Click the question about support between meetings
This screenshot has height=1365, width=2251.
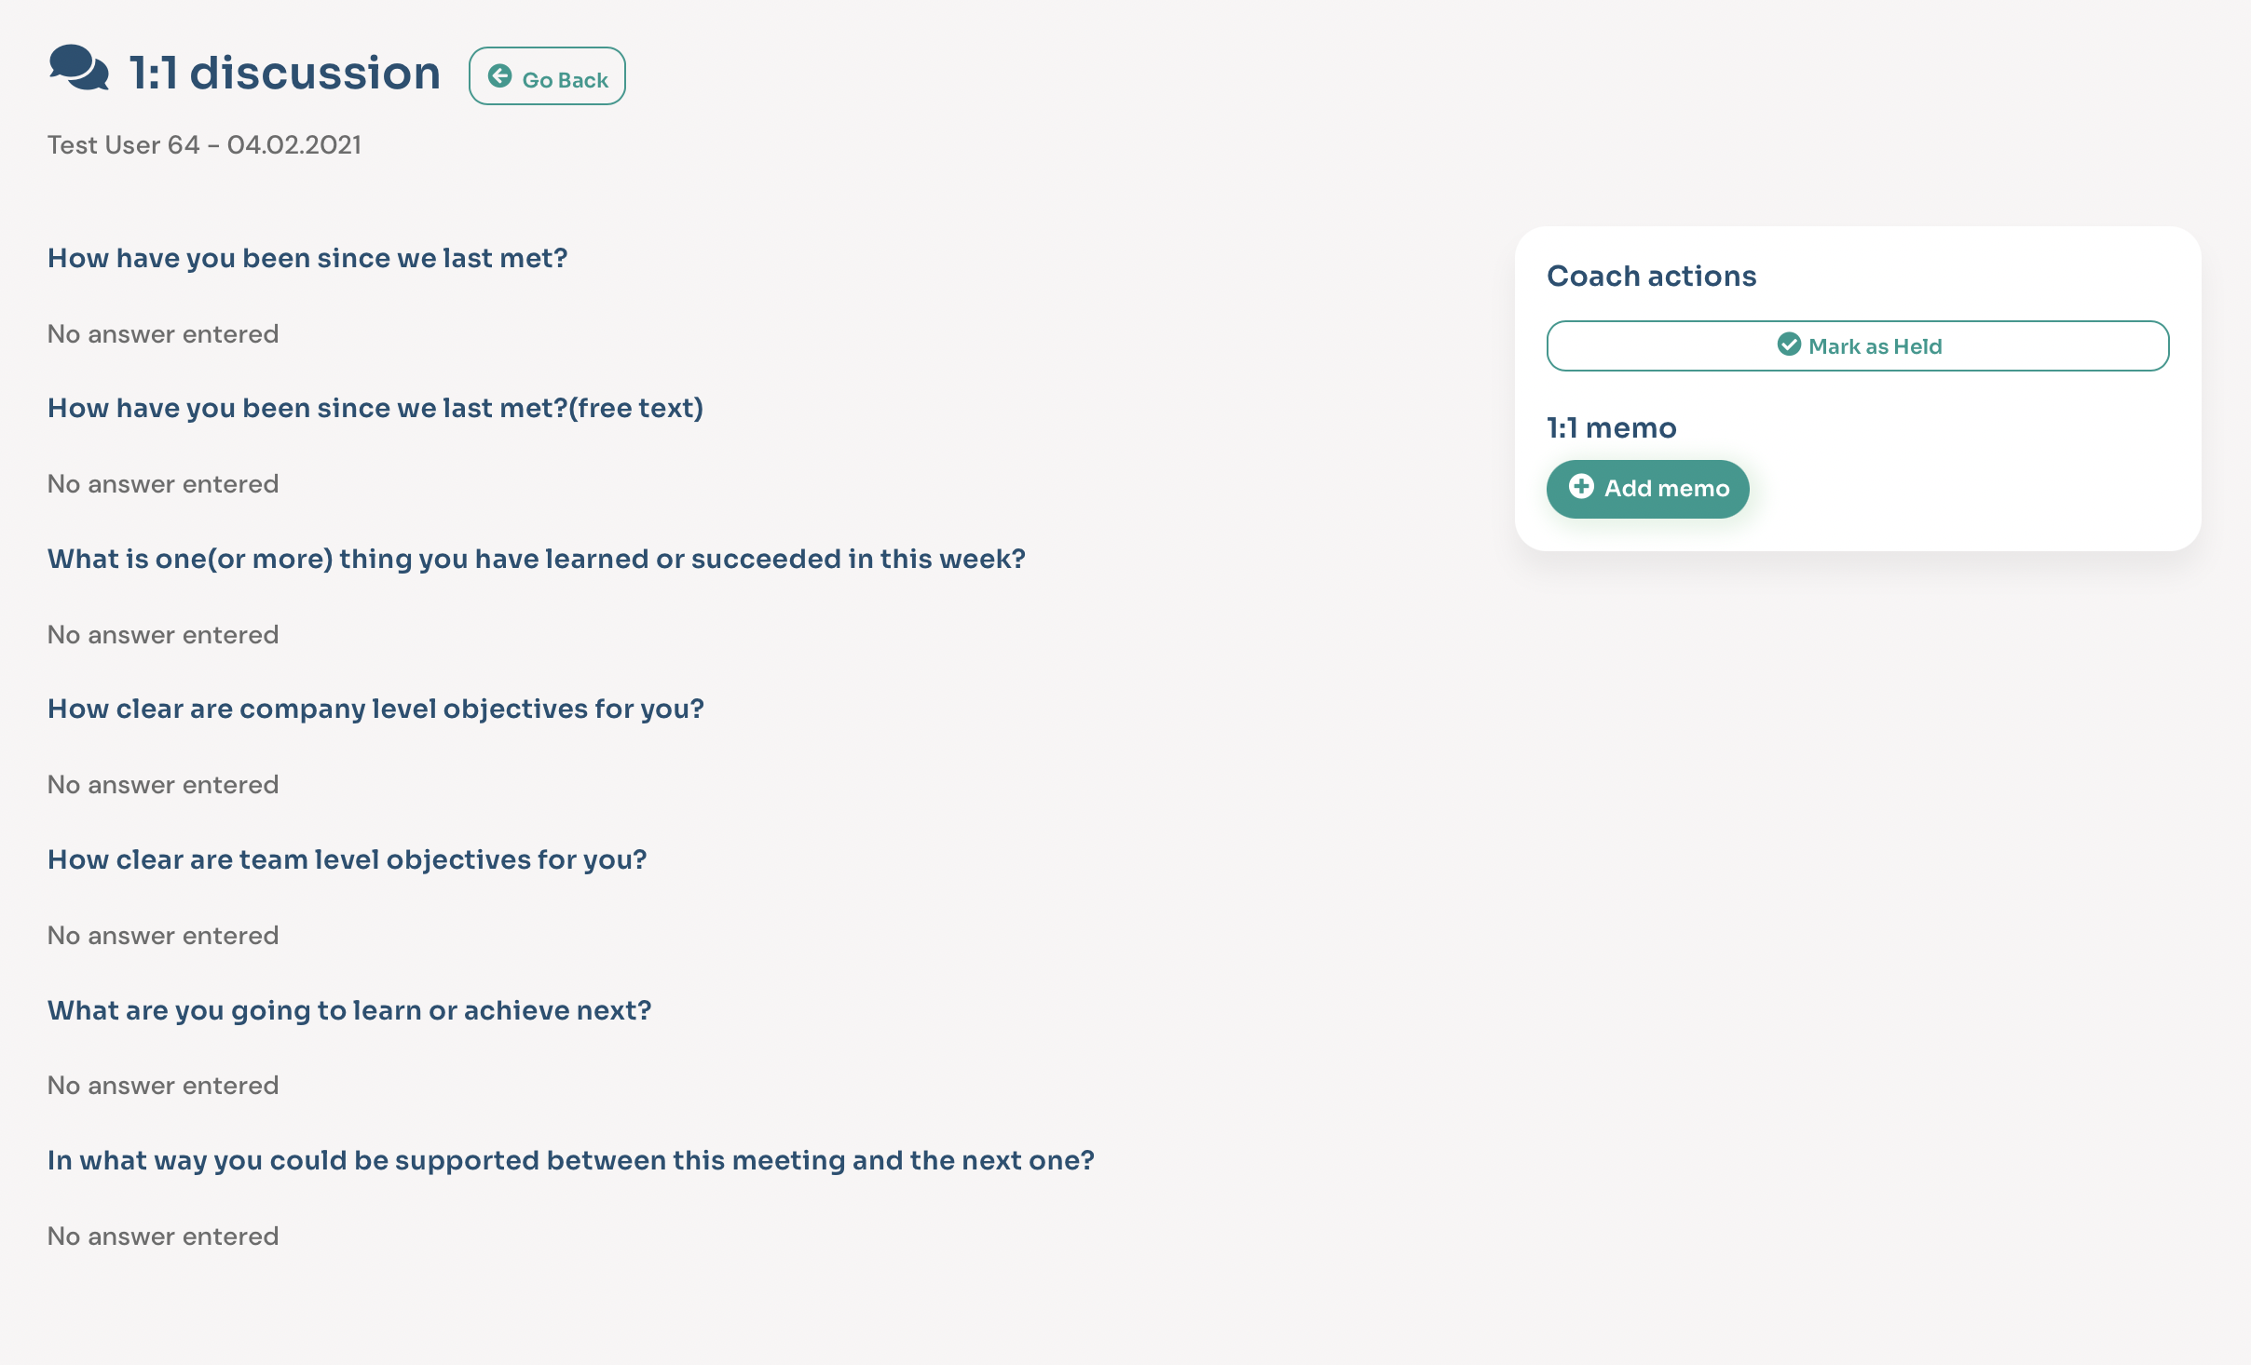pos(570,1161)
